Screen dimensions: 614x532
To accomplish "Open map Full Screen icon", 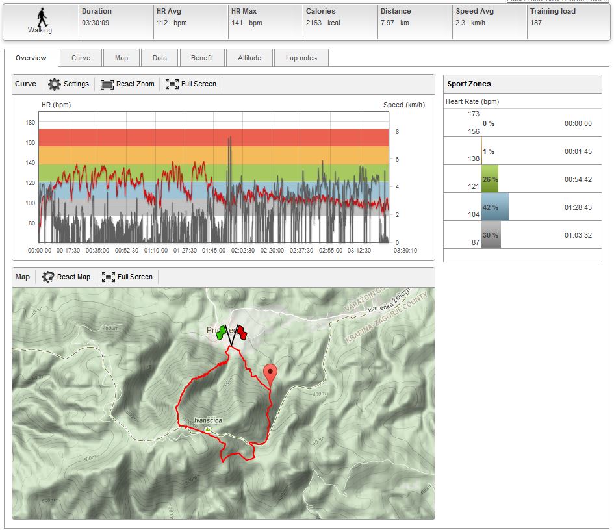I will [109, 277].
